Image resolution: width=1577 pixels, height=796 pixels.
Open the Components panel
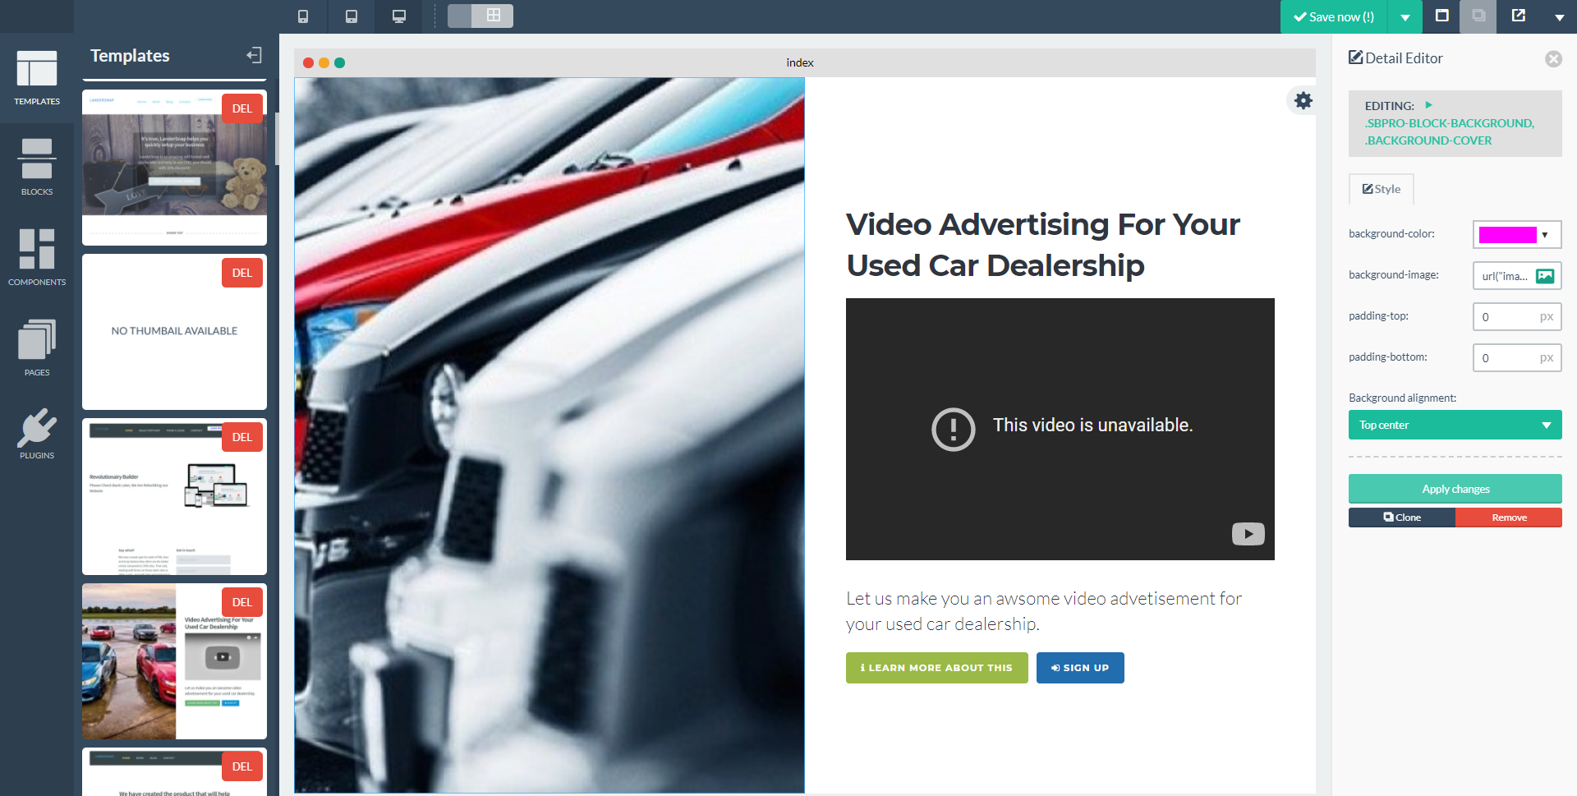pos(37,258)
